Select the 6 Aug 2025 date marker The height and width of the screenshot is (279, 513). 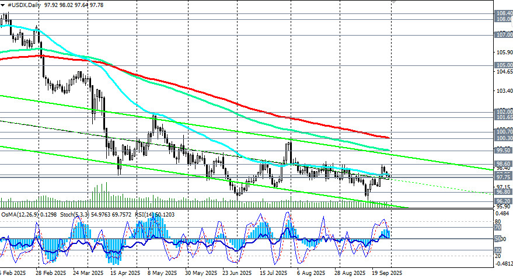click(310, 273)
